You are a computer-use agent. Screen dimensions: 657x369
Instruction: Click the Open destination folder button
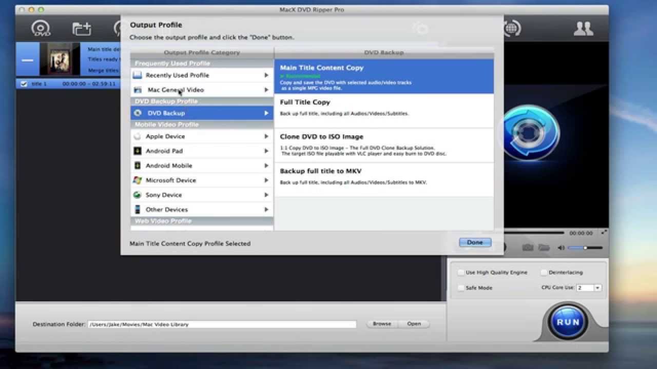click(414, 324)
